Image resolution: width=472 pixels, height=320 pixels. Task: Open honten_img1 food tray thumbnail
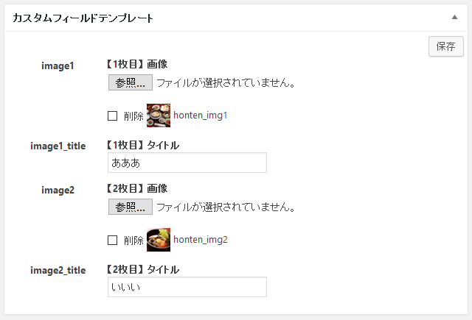click(x=159, y=115)
